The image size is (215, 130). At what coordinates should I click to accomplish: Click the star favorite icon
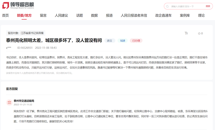click(x=199, y=33)
